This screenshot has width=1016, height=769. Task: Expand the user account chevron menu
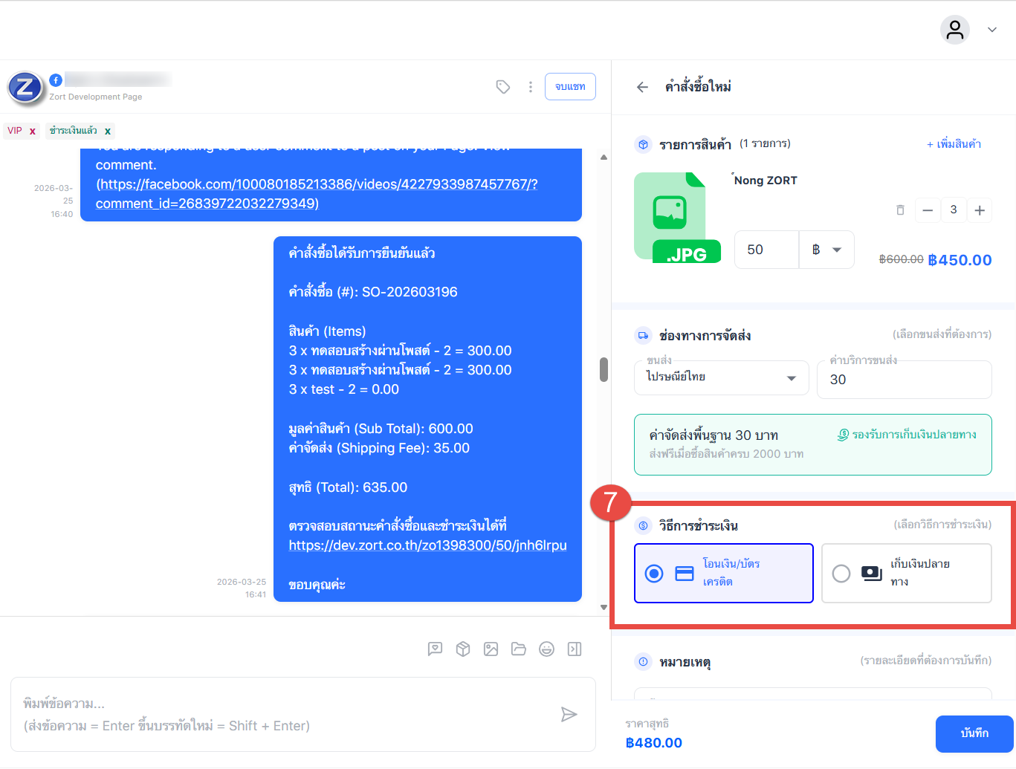(x=991, y=30)
